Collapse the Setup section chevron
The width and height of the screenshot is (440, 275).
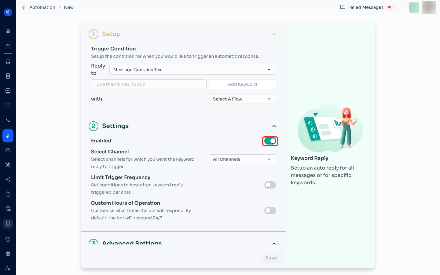coord(274,34)
